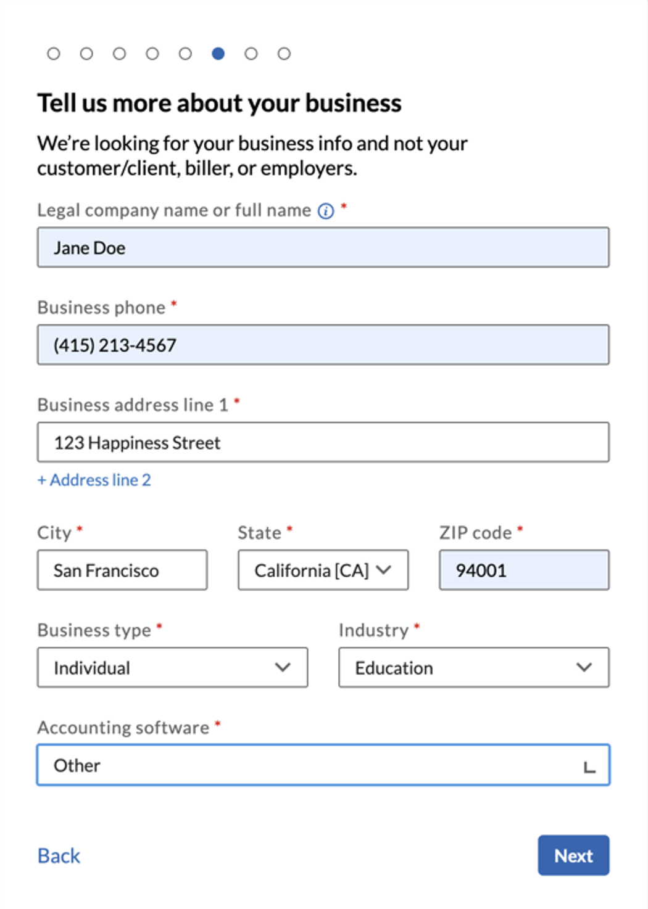Viewport: 648px width, 909px height.
Task: Click the City field showing San Francisco
Action: (x=122, y=570)
